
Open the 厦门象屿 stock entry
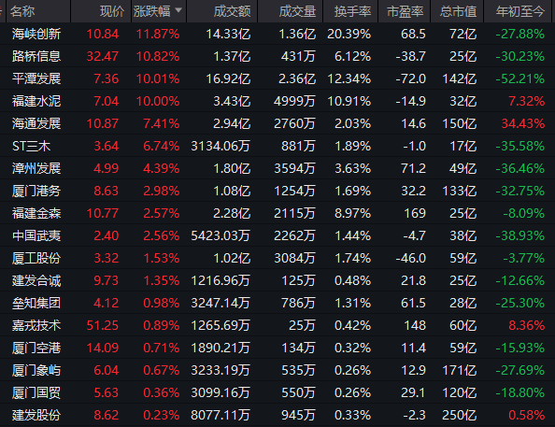[277, 370]
